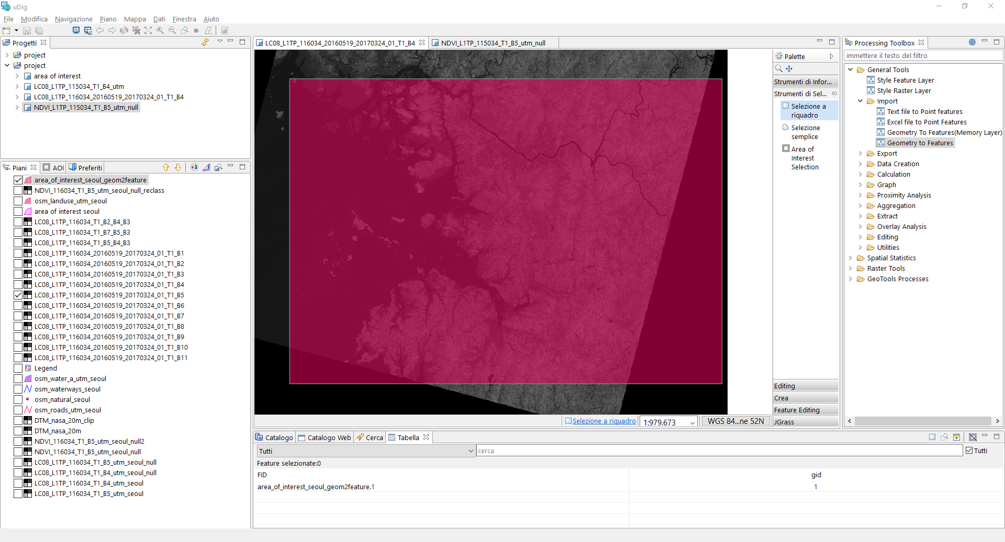Enable the osm_landuse_utm_seoul layer checkbox
1005x542 pixels.
[18, 201]
